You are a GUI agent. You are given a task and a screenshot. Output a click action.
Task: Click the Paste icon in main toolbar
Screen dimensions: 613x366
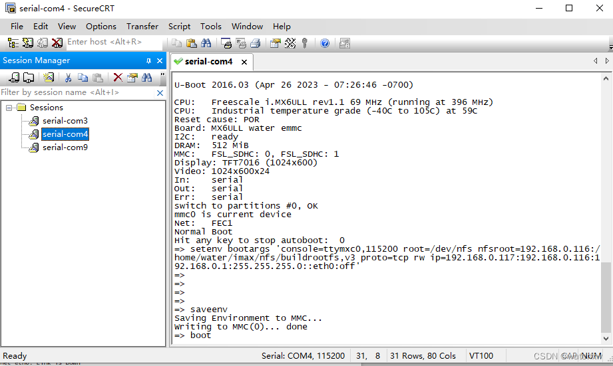(192, 43)
